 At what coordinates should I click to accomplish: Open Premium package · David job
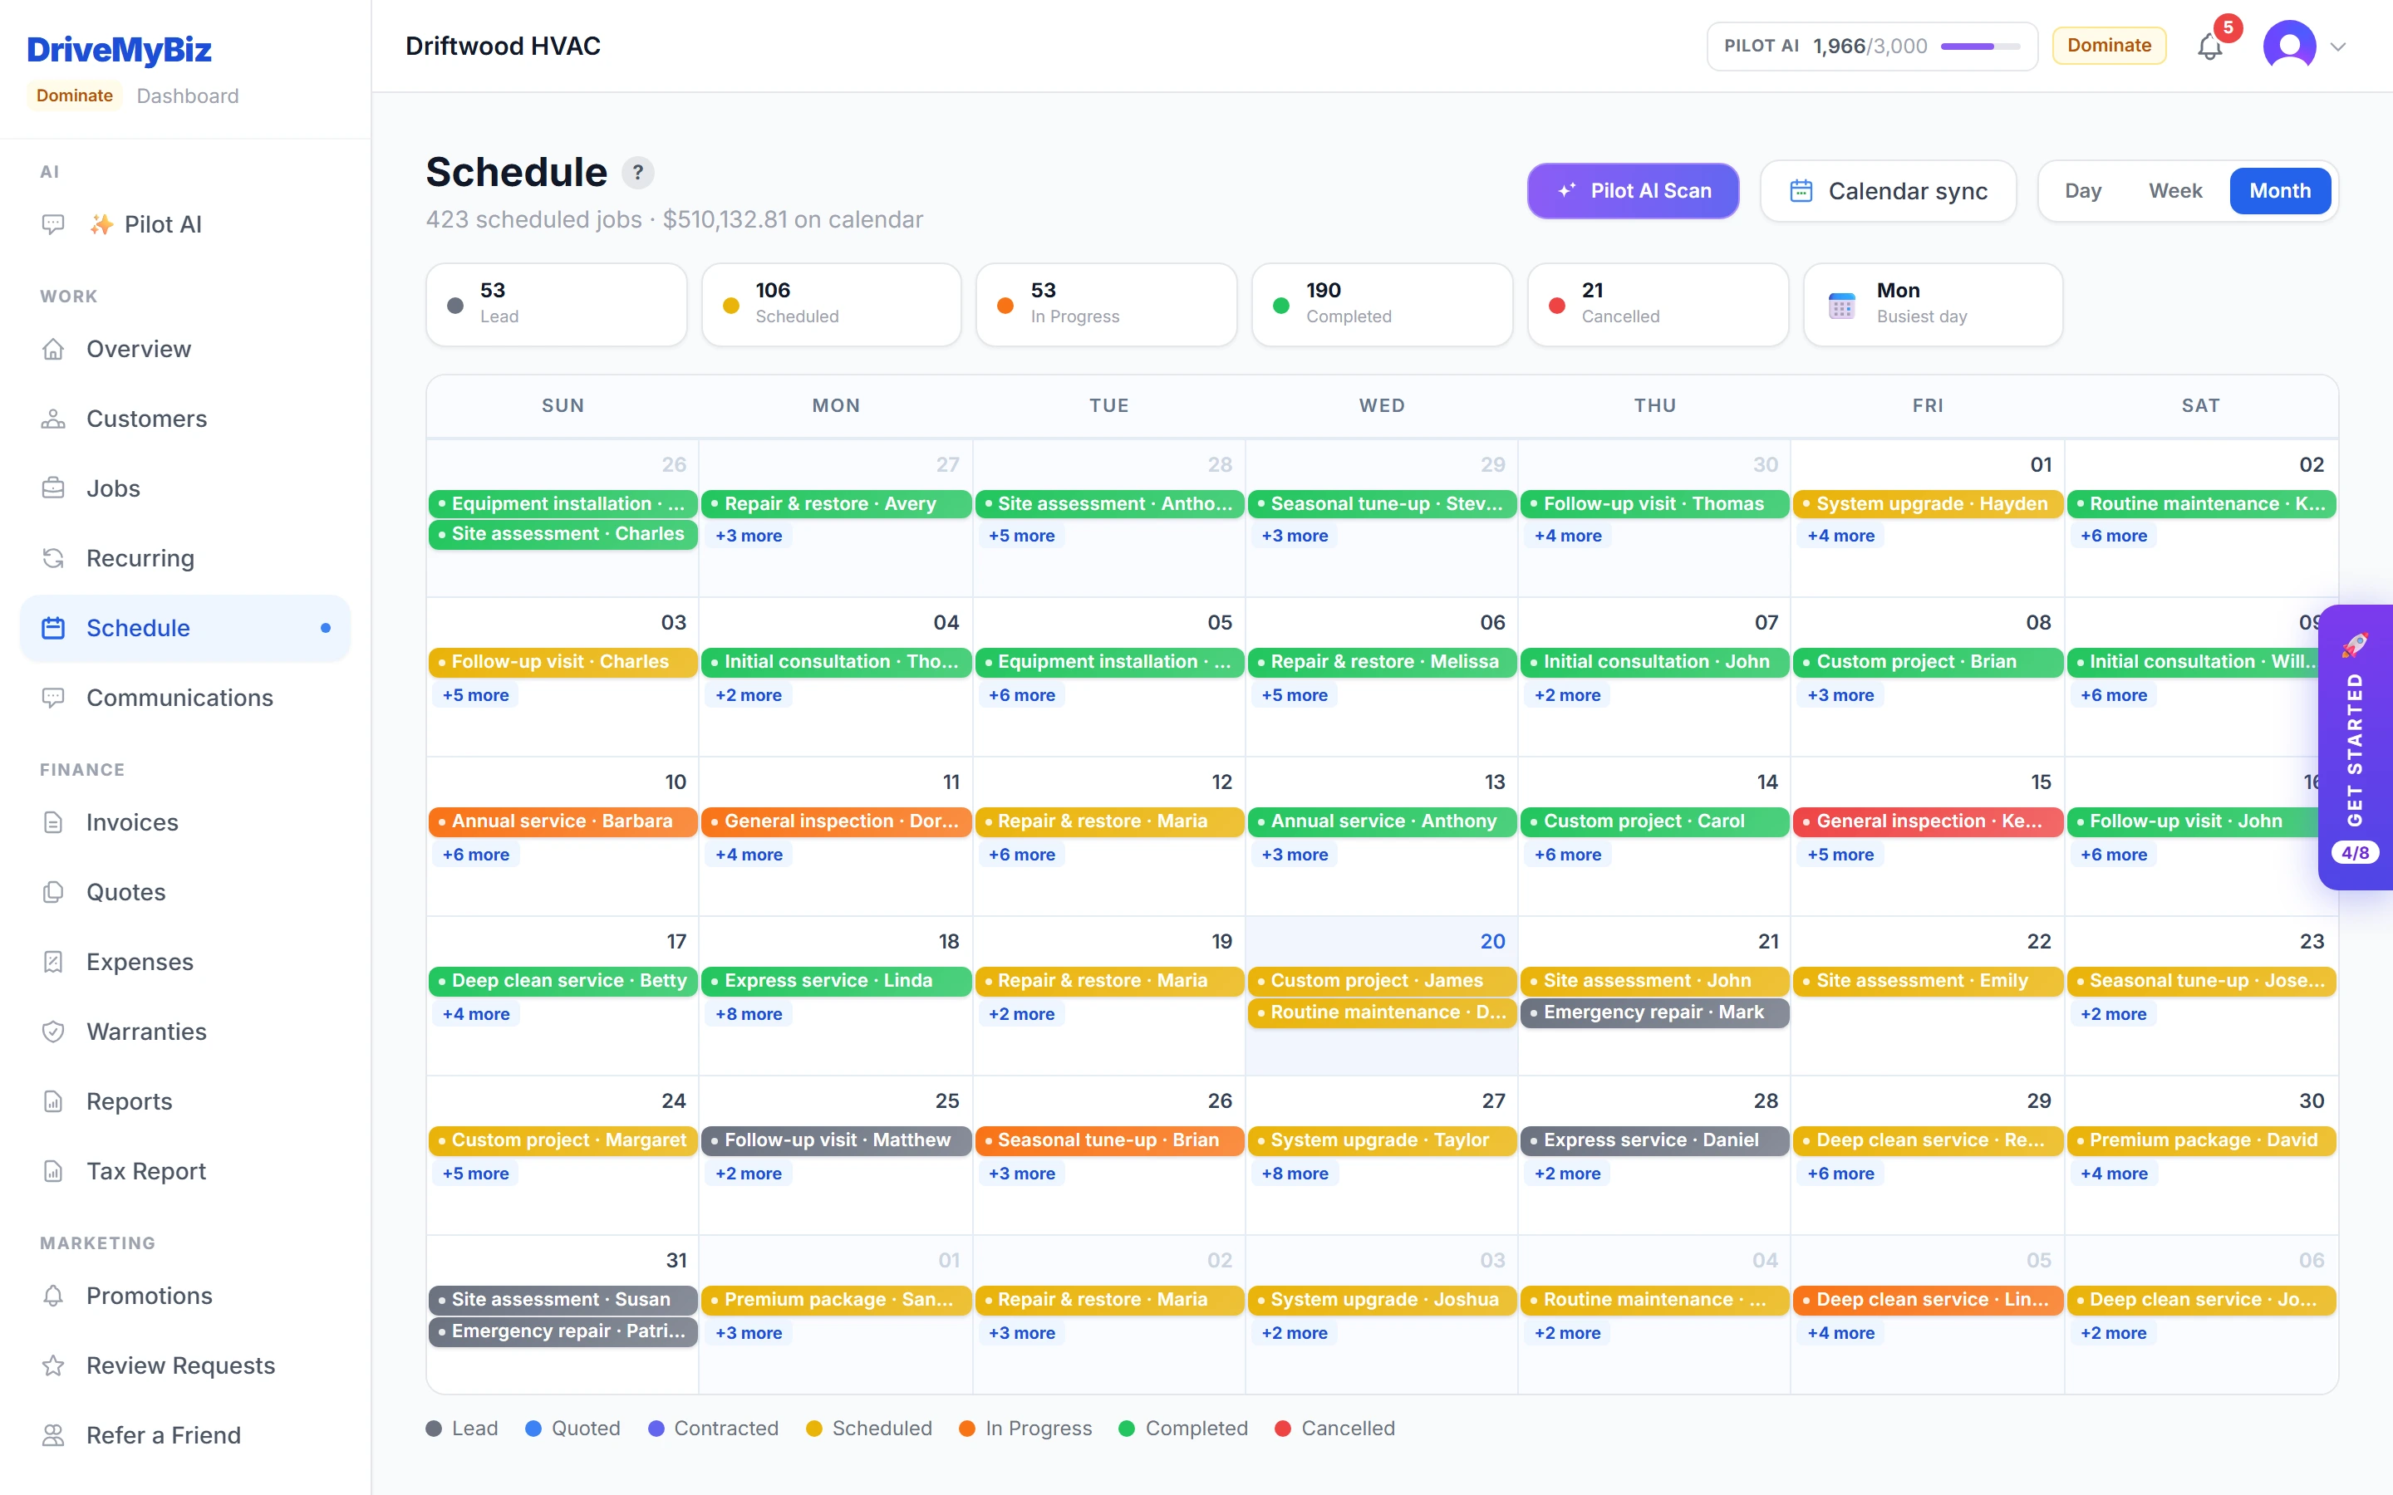[x=2200, y=1140]
